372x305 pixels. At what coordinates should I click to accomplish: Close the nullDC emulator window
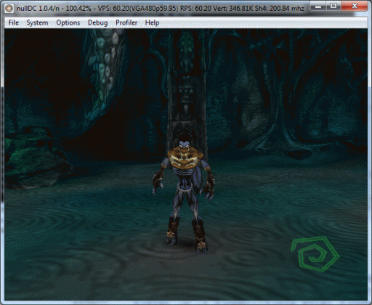(355, 7)
